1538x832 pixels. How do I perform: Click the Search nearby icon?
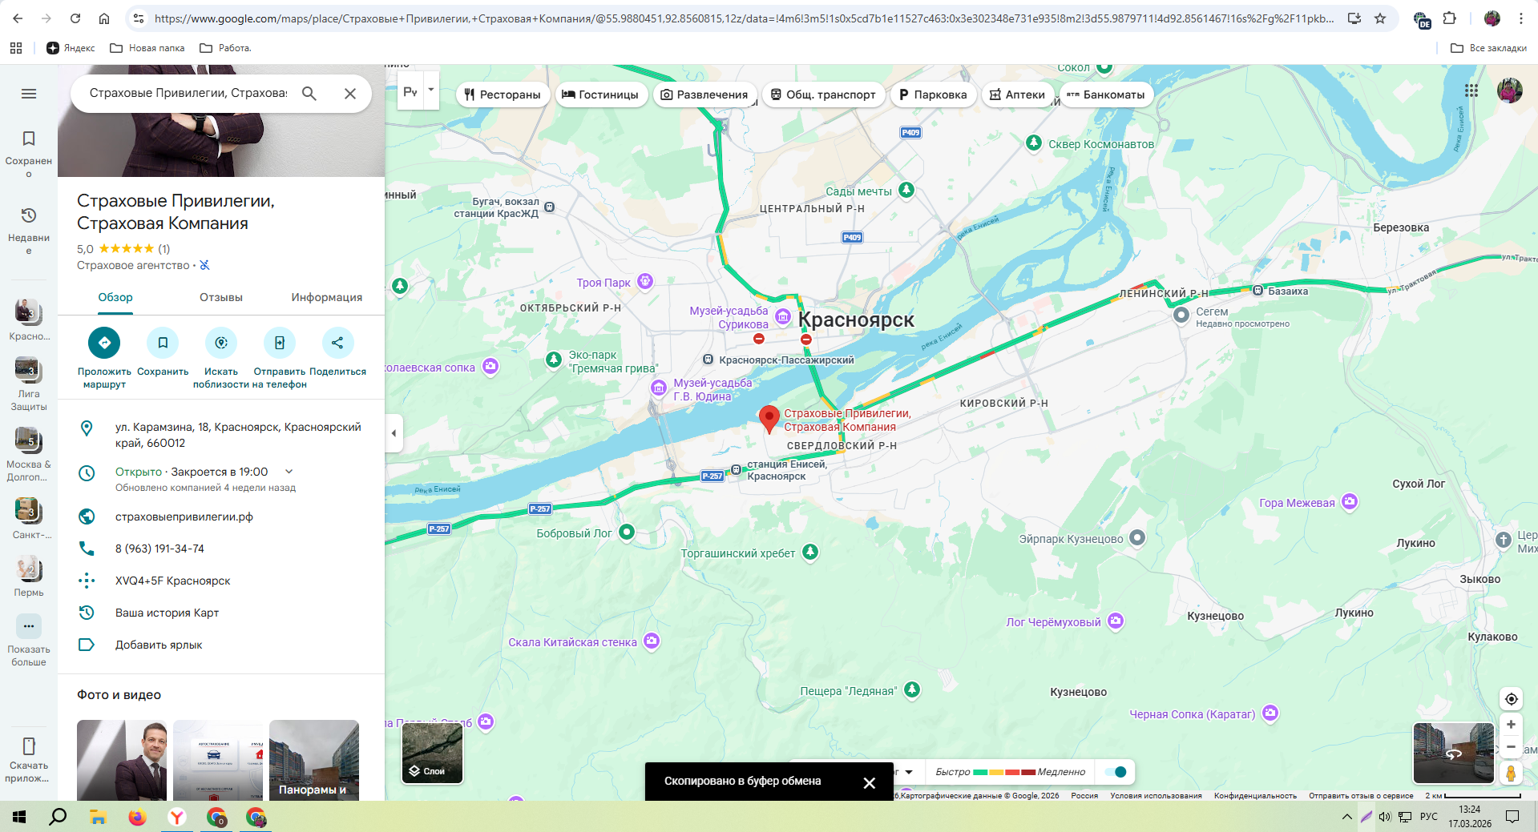coord(221,343)
